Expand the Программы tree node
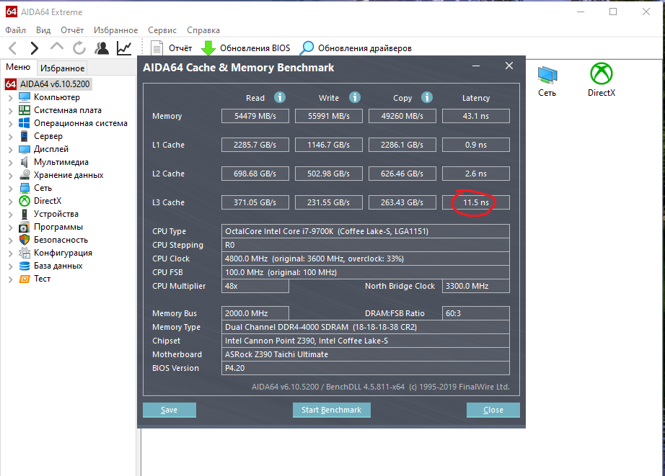This screenshot has height=476, width=665. (x=11, y=228)
